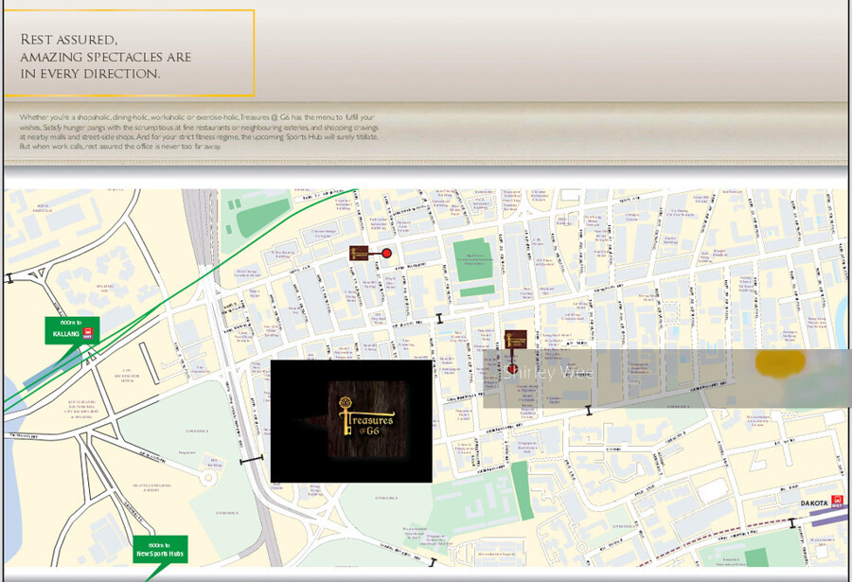Click the 'Rest assured' heading box

[130, 53]
